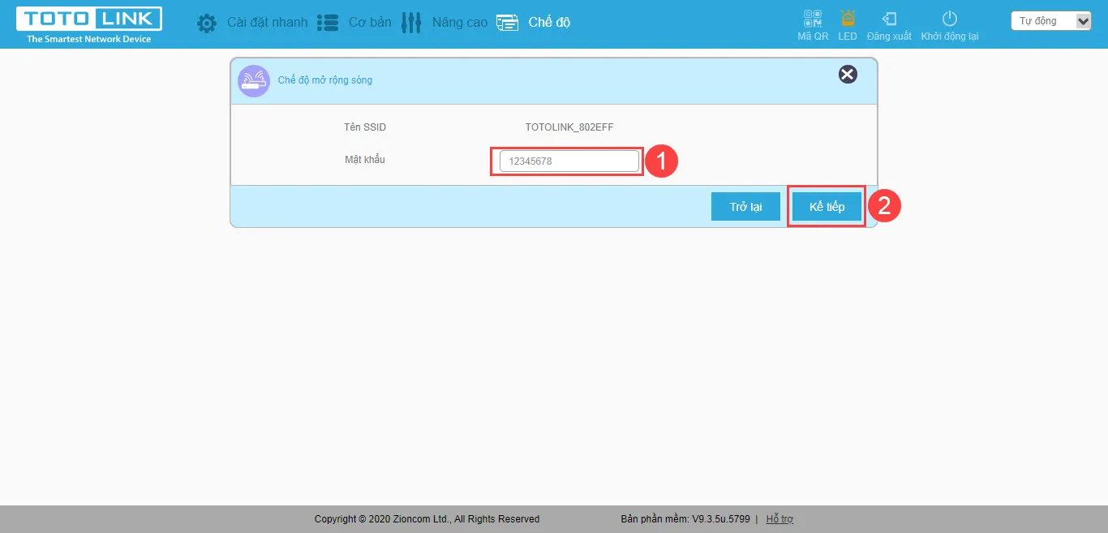The width and height of the screenshot is (1108, 533).
Task: Click the sliders icon beside Nâng cao
Action: (411, 23)
